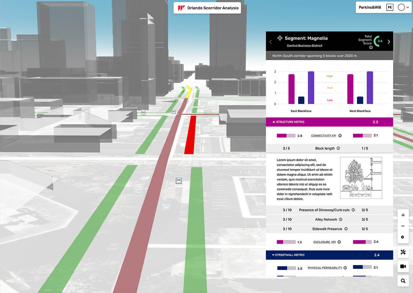413x293 pixels.
Task: Collapse the Structure Metric section
Action: point(274,122)
